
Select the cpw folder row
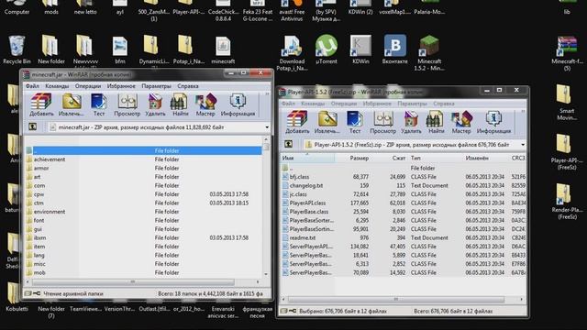[x=143, y=194]
